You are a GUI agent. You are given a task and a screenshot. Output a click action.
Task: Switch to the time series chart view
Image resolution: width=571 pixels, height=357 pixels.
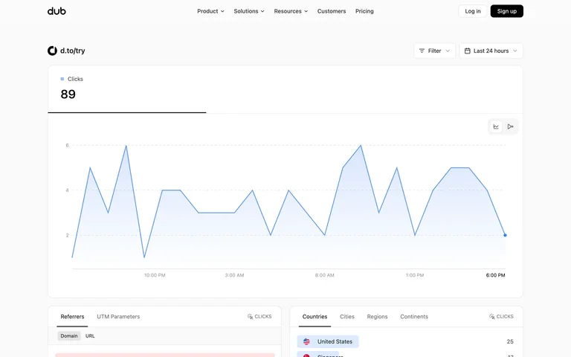(x=496, y=126)
